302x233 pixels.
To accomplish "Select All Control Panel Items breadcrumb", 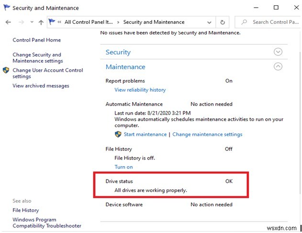I will [x=89, y=22].
